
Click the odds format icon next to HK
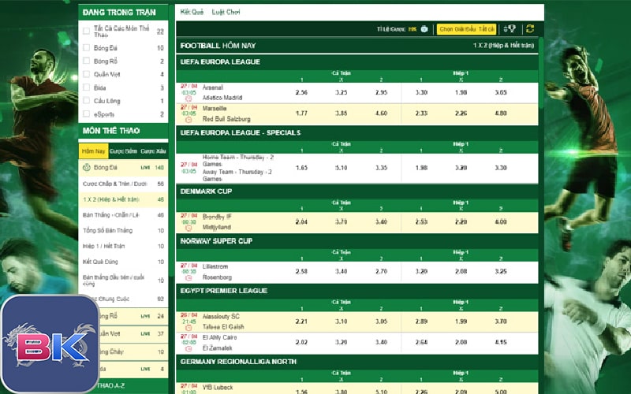(x=424, y=29)
